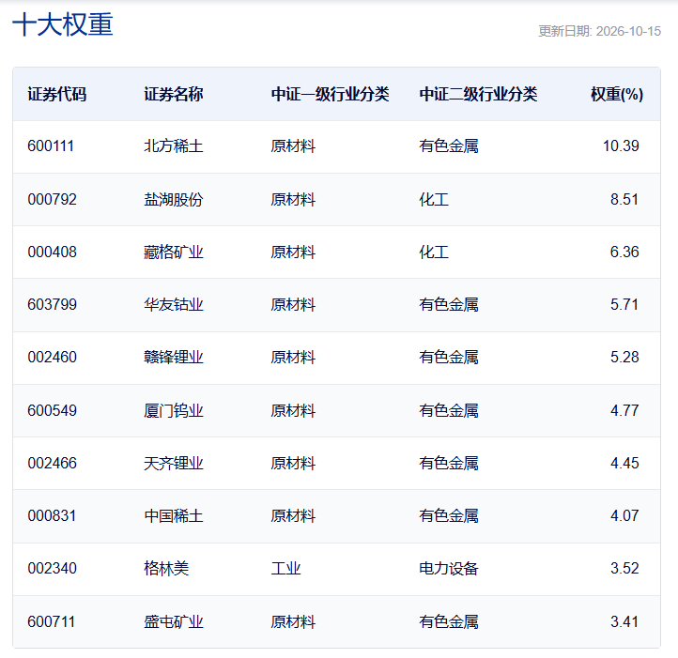This screenshot has height=658, width=678.
Task: Select 盐湖股份 in the table
Action: pyautogui.click(x=174, y=200)
